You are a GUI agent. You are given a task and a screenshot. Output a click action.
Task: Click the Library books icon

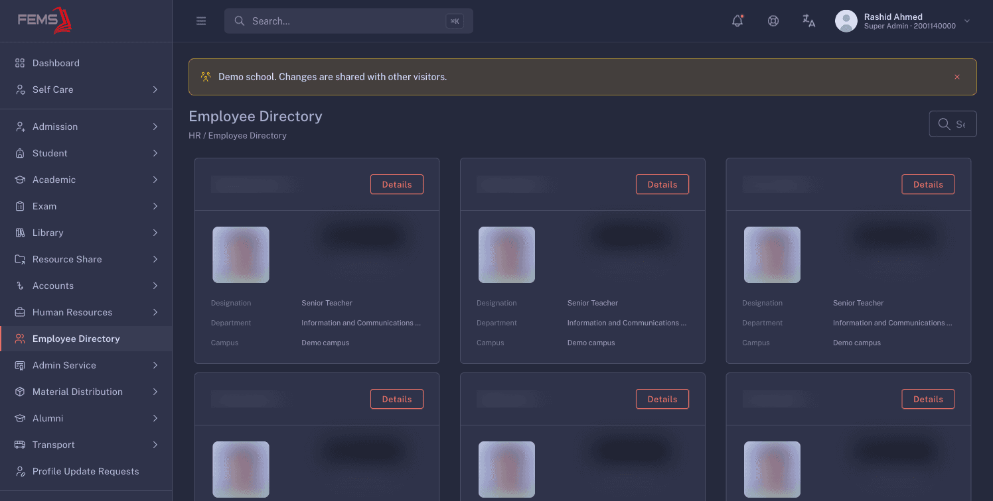pos(20,233)
